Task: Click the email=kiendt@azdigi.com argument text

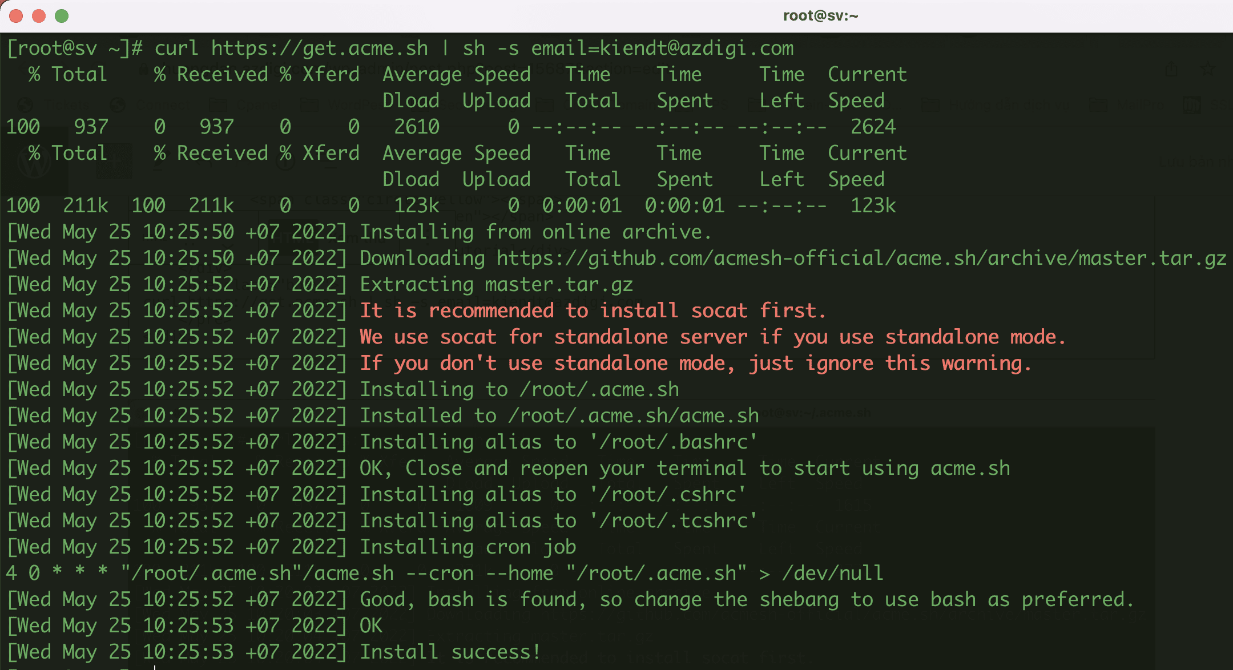Action: pyautogui.click(x=662, y=49)
